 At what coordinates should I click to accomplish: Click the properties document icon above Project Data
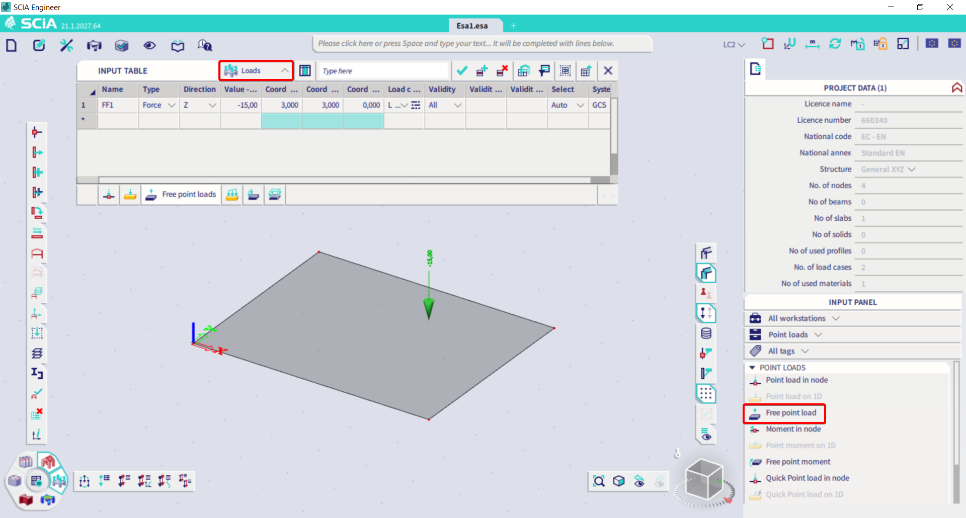click(x=755, y=69)
